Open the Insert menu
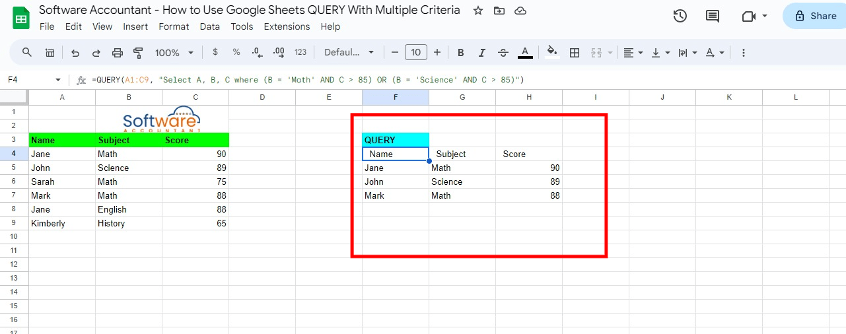The width and height of the screenshot is (846, 334). (x=135, y=26)
